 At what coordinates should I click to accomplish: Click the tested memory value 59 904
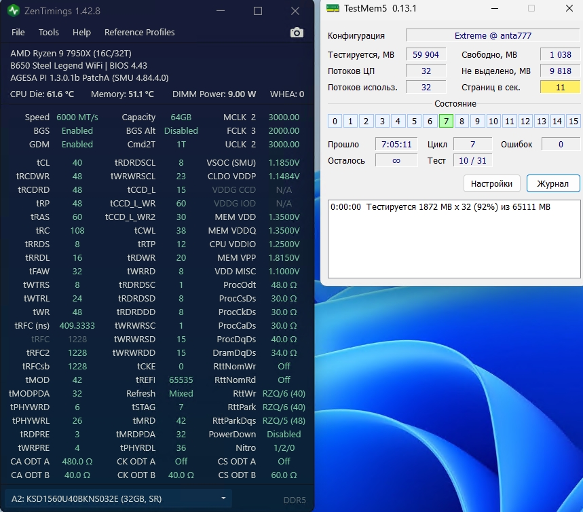click(426, 55)
